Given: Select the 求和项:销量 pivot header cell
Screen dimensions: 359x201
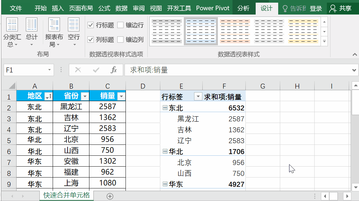Looking at the screenshot, I should (x=224, y=96).
